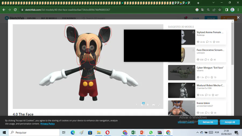The width and height of the screenshot is (242, 136).
Task: Click the Manage Cookies link
Action: (186, 122)
